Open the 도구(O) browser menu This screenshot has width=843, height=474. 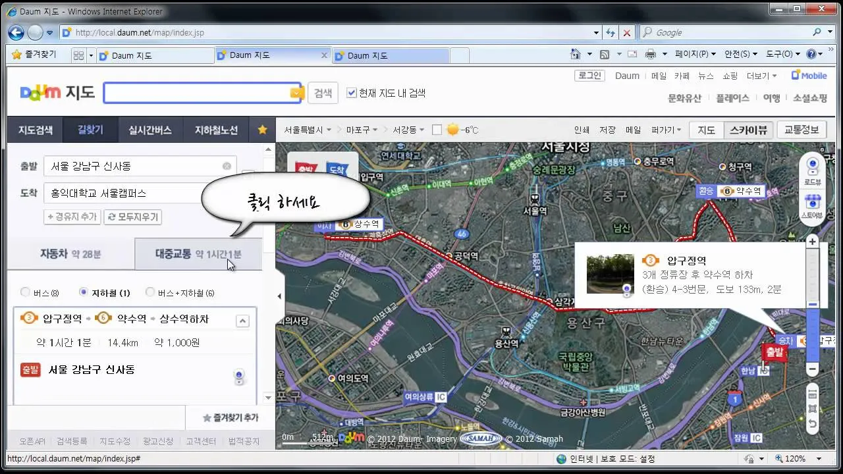coord(783,55)
